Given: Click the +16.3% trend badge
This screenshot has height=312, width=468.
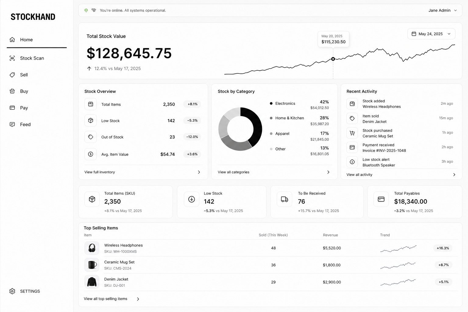Looking at the screenshot, I should [x=443, y=248].
